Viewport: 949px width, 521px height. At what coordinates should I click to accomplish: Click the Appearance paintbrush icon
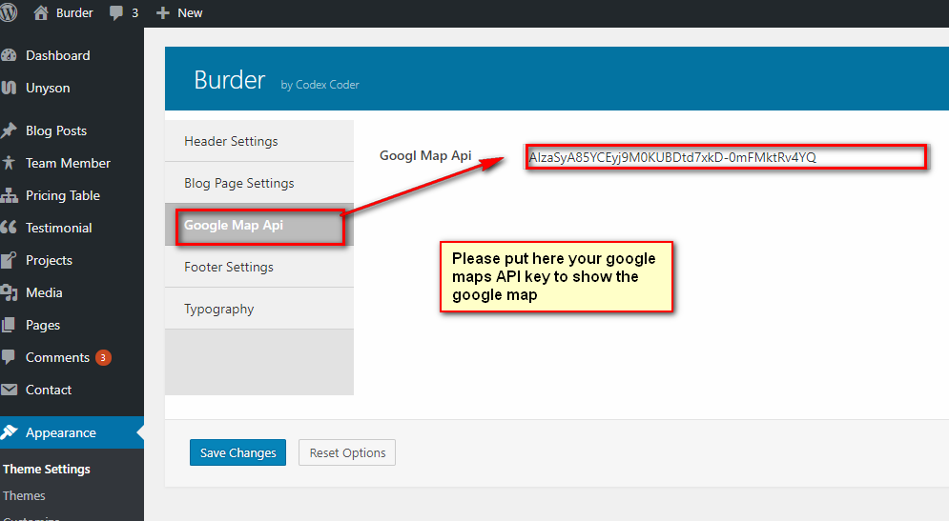[9, 432]
